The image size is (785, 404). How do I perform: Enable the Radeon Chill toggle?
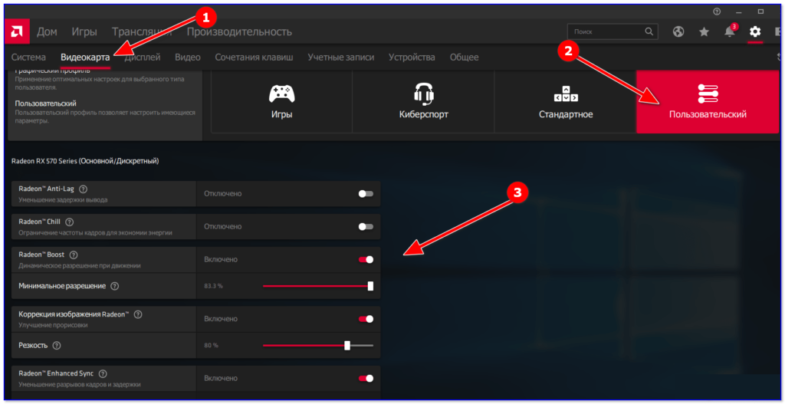[366, 227]
